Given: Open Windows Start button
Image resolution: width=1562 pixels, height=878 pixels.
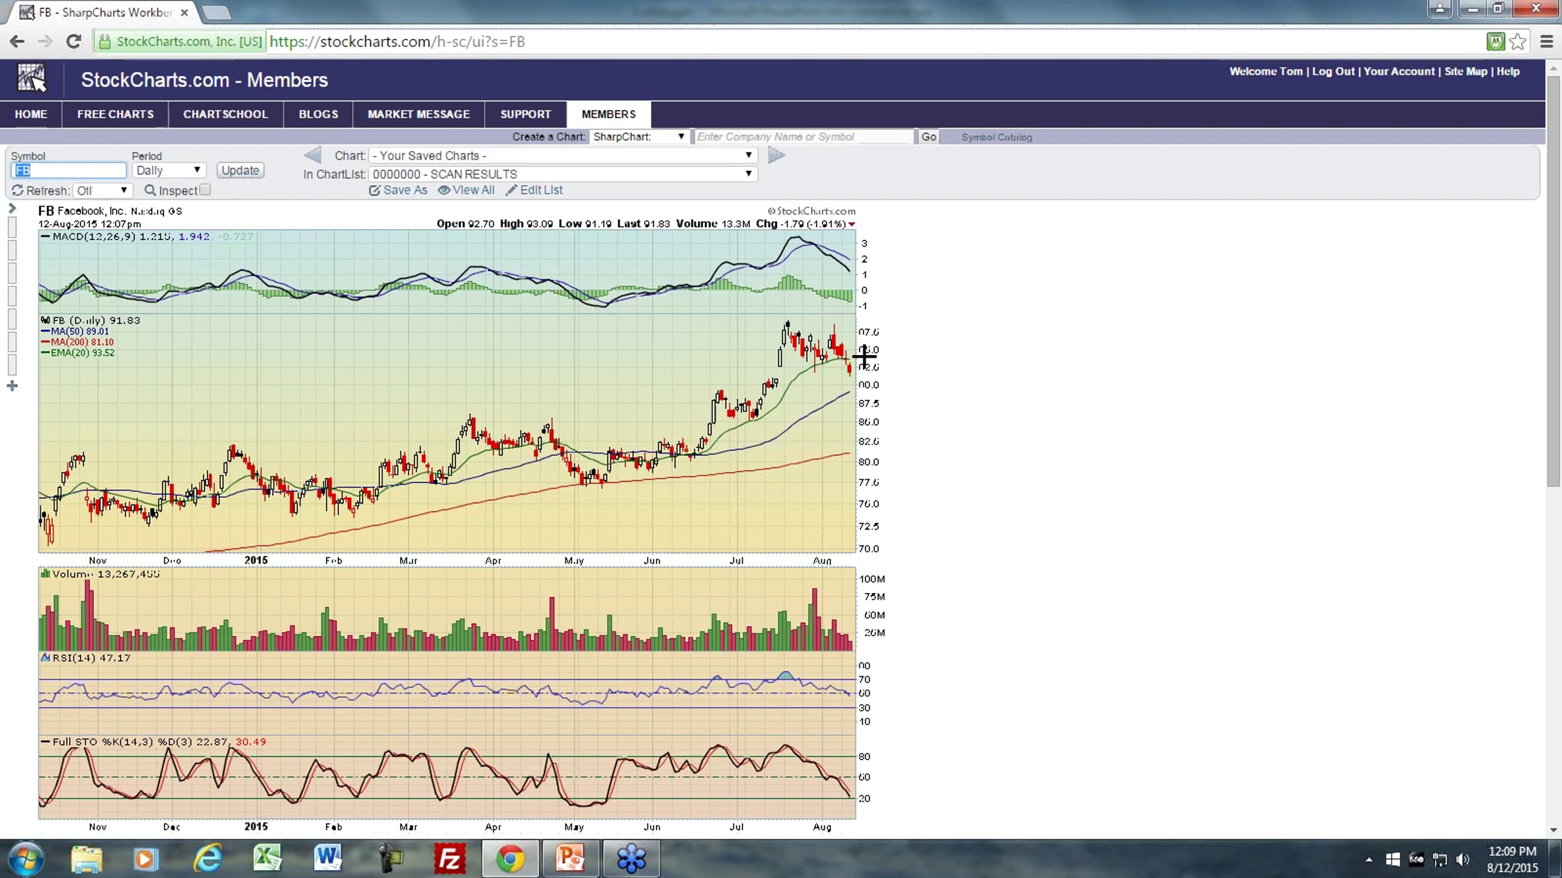Looking at the screenshot, I should (26, 858).
